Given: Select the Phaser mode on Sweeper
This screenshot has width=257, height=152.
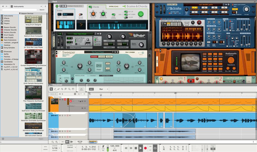Looking at the screenshot, I should pyautogui.click(x=94, y=56).
